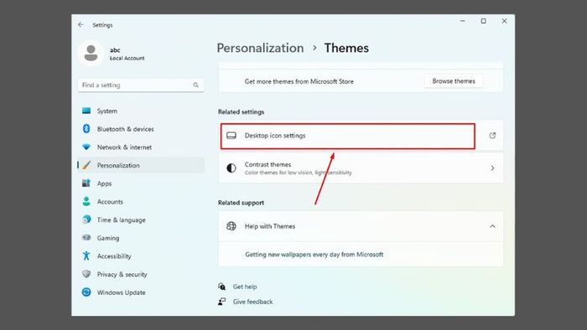Click external link icon beside Desktop icon settings
587x330 pixels.
point(492,136)
